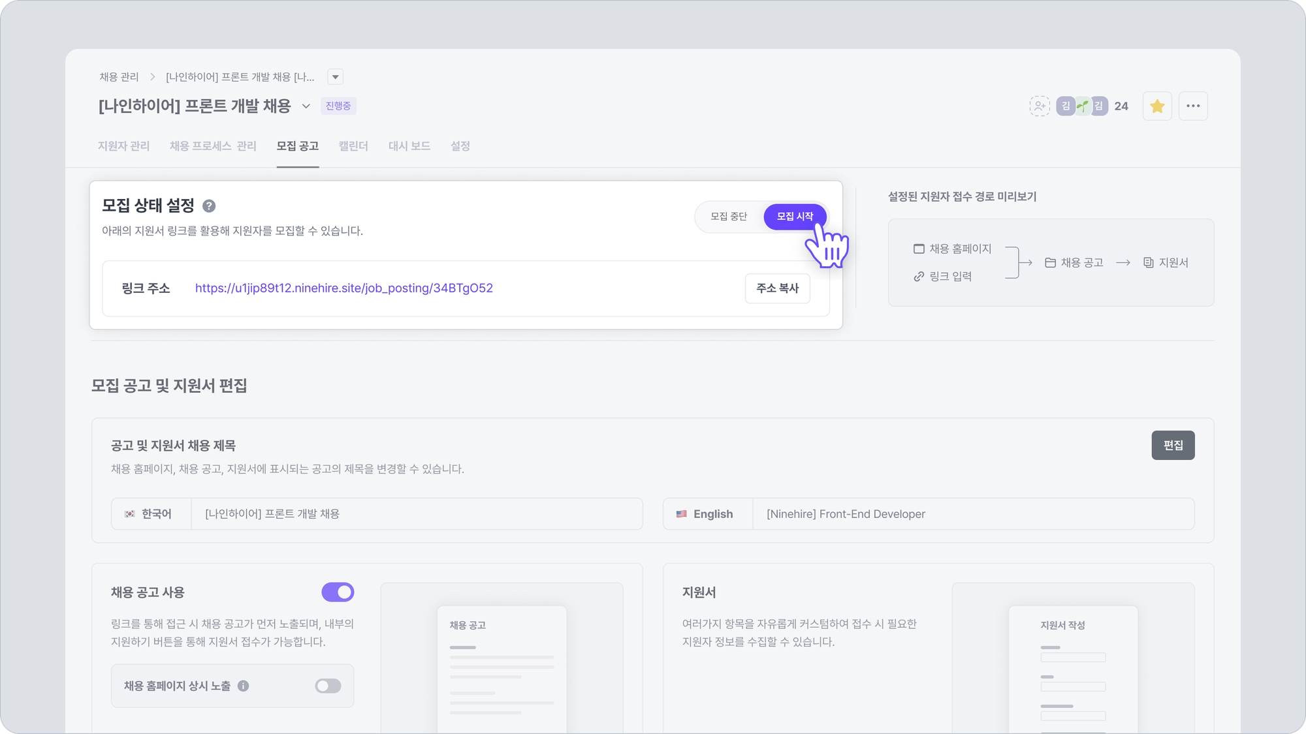
Task: Click the add member icon
Action: pyautogui.click(x=1040, y=106)
